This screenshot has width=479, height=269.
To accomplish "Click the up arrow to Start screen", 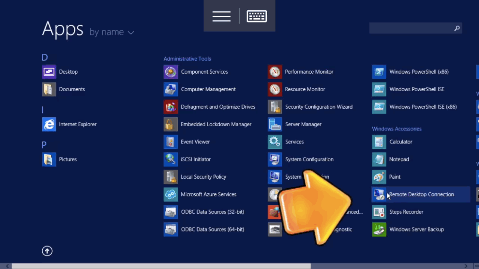I will tap(47, 251).
